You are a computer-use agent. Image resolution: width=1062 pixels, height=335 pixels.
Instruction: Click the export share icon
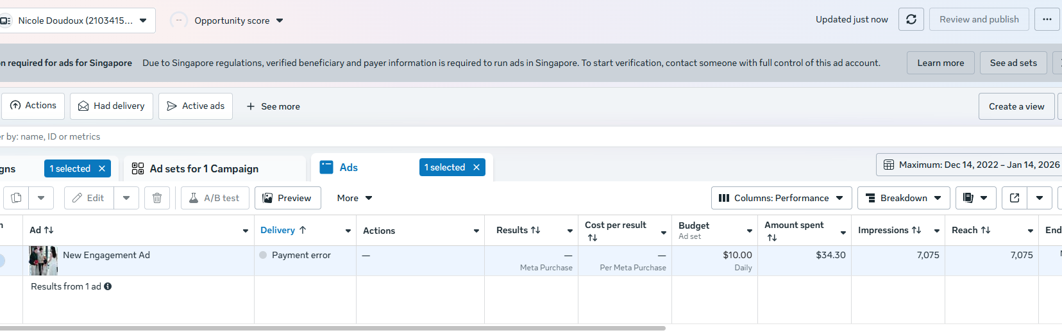click(1015, 198)
